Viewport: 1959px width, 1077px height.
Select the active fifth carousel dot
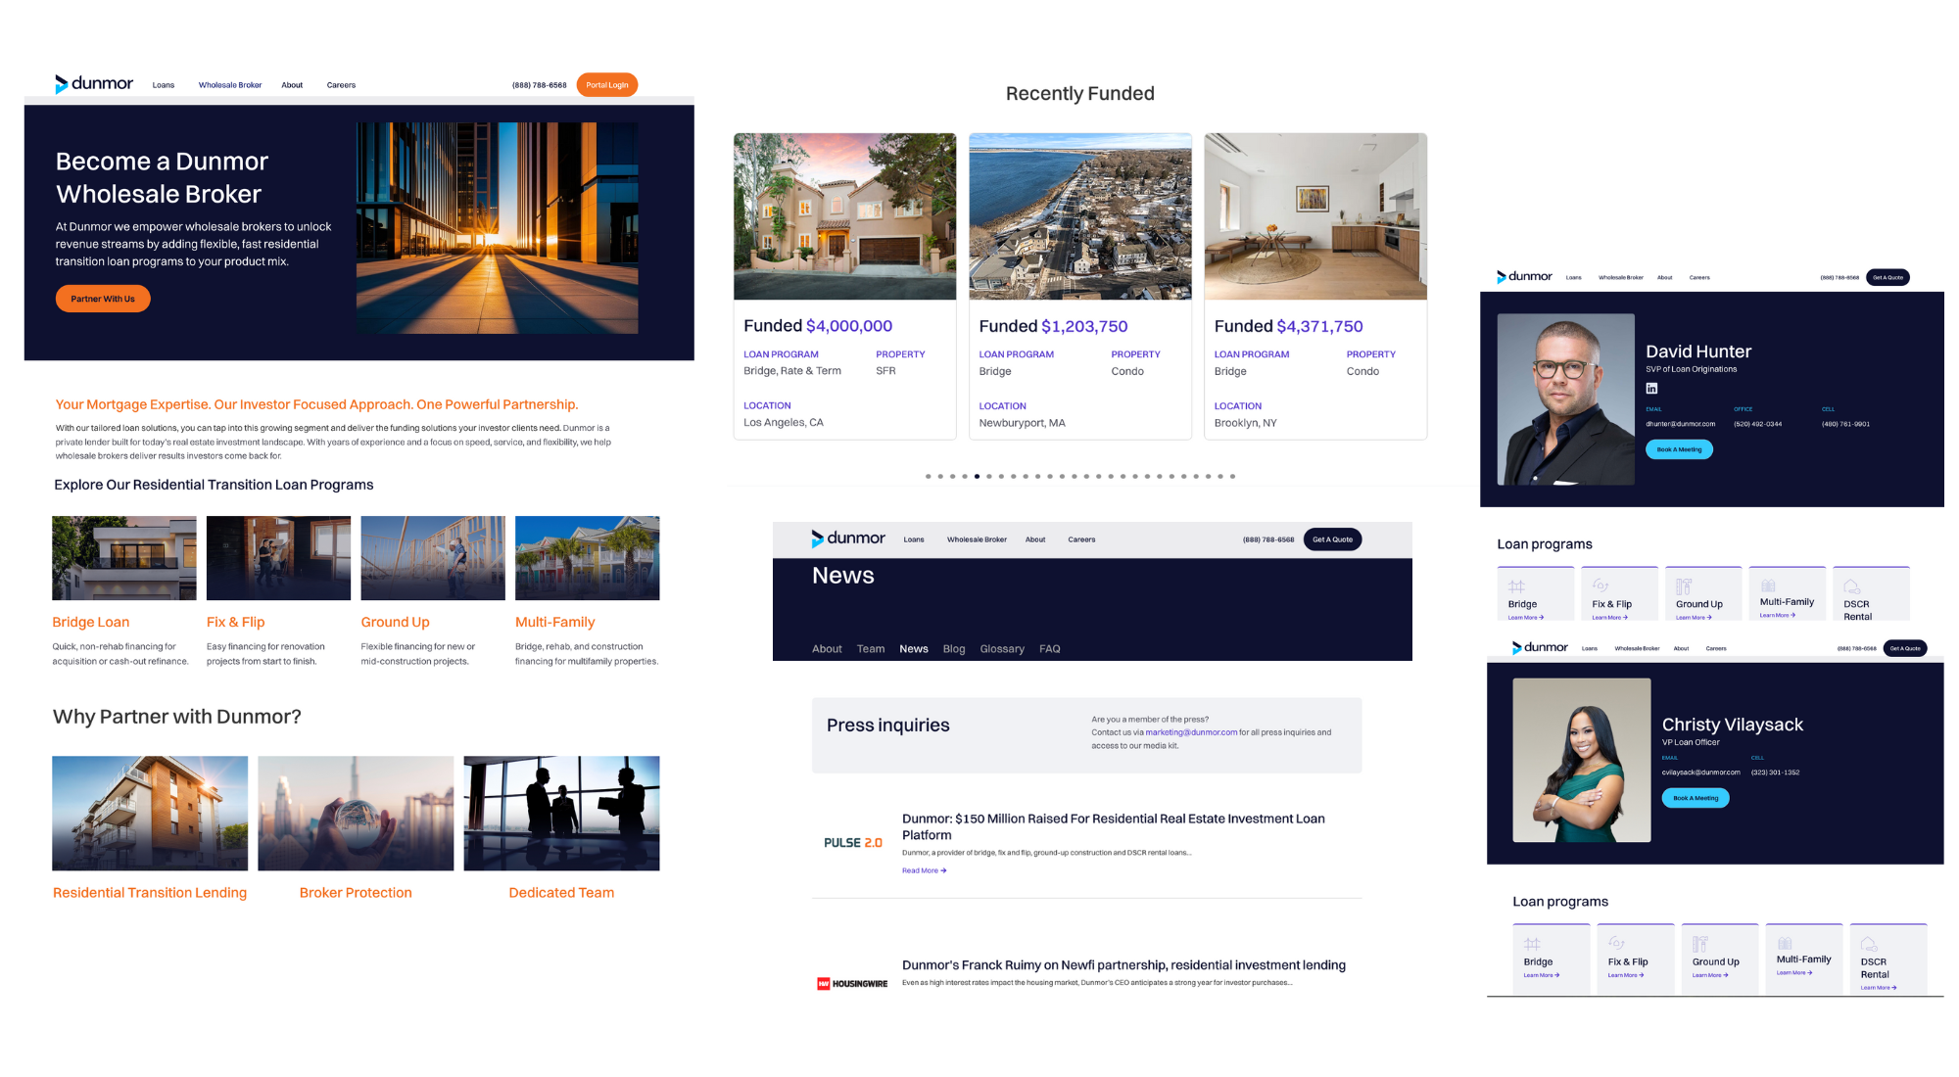977,477
